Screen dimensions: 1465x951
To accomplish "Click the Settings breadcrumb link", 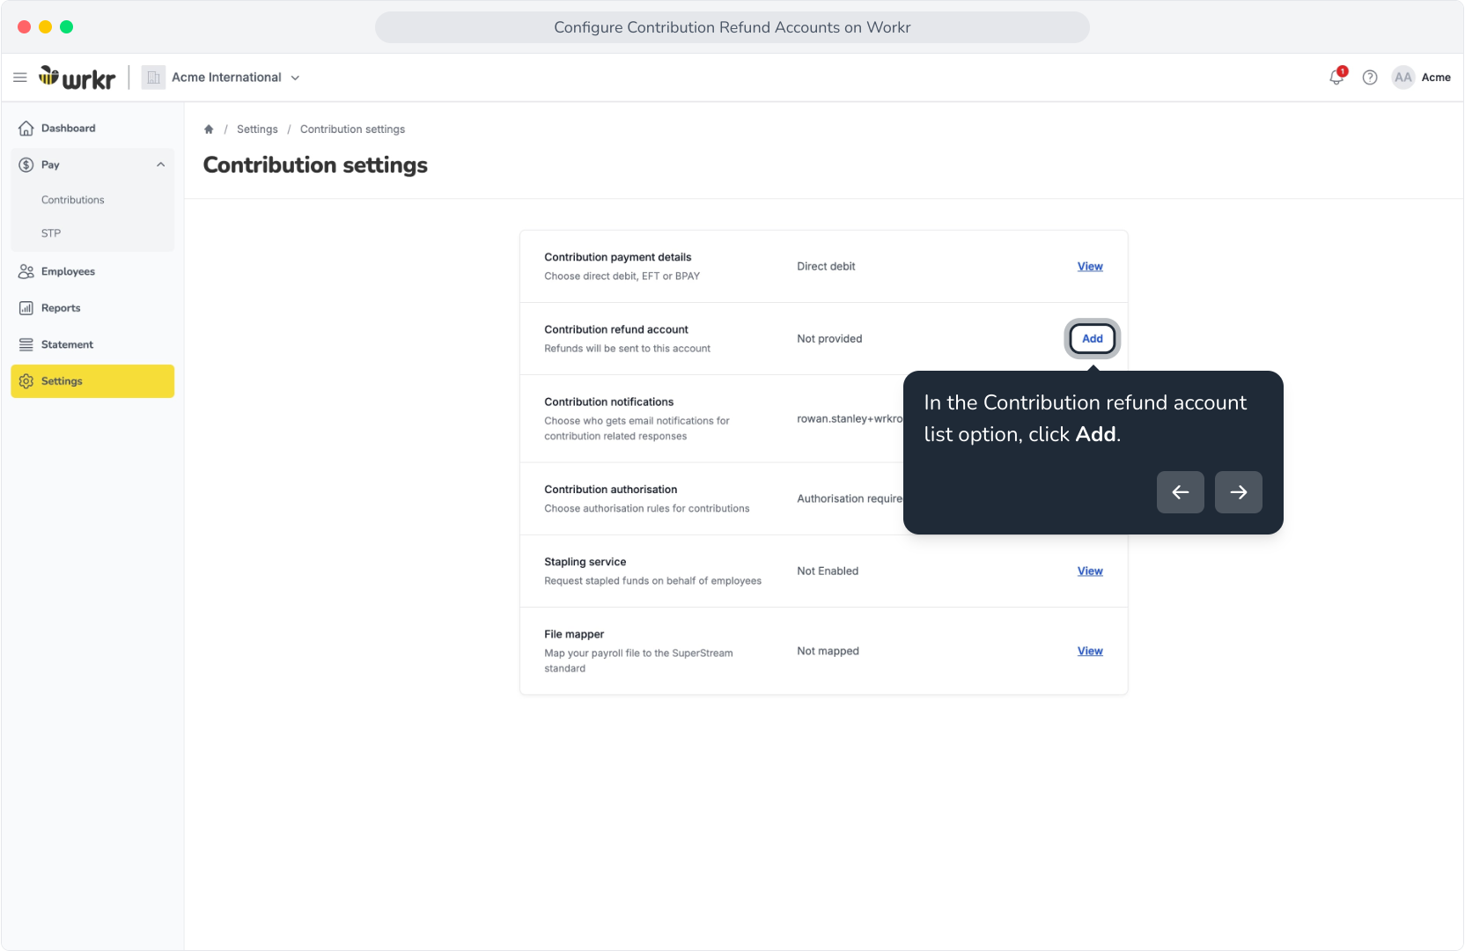I will [257, 129].
